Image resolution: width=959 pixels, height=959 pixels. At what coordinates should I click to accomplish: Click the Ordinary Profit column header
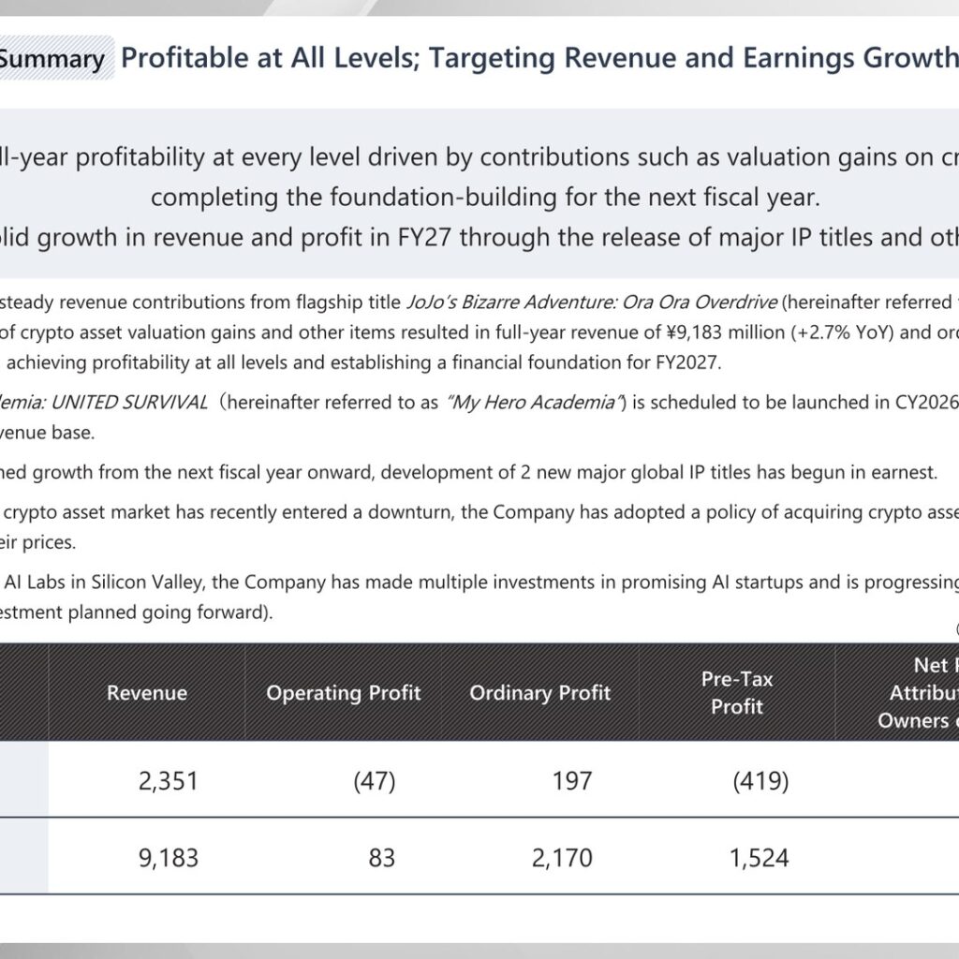pyautogui.click(x=540, y=692)
